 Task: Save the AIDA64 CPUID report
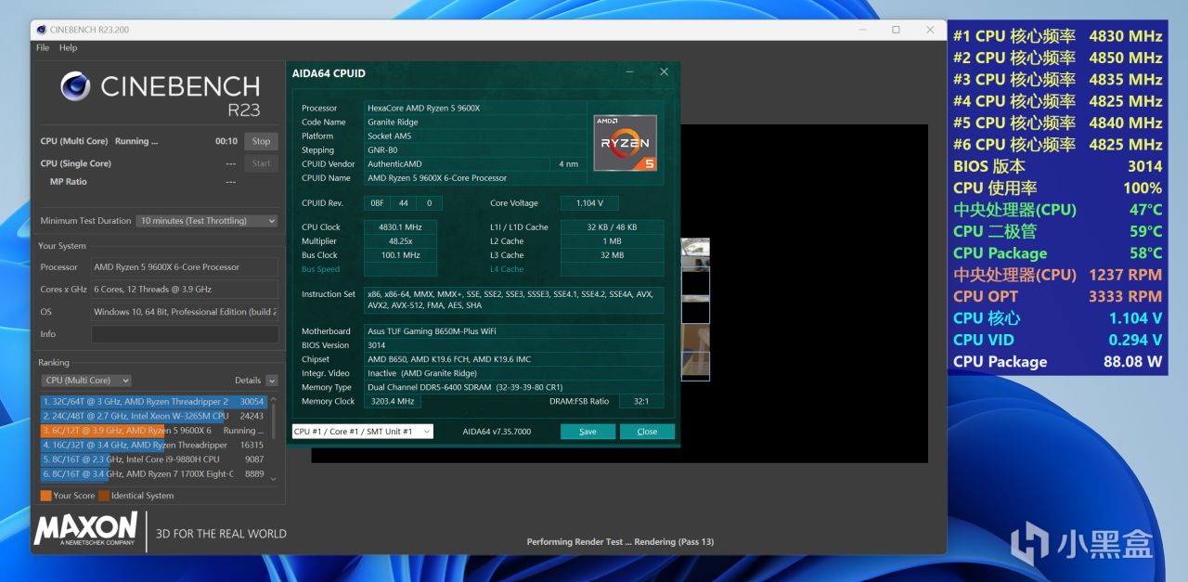point(588,432)
